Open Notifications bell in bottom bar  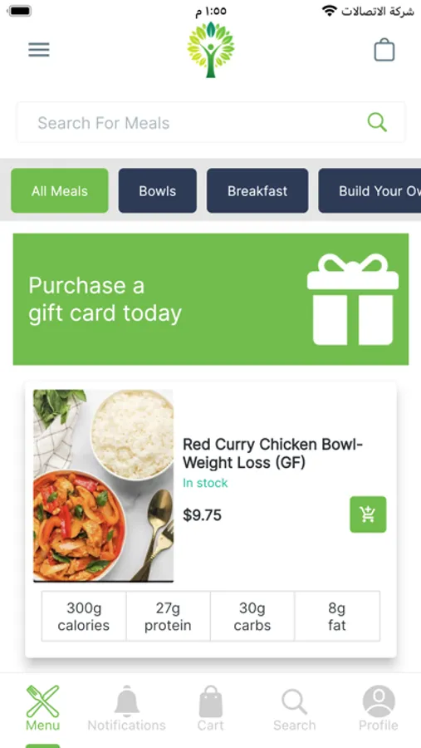tap(126, 708)
